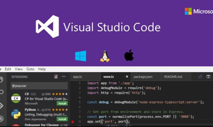Close the www.ts tab
Screen dimensions: 213x127
pos(127,77)
